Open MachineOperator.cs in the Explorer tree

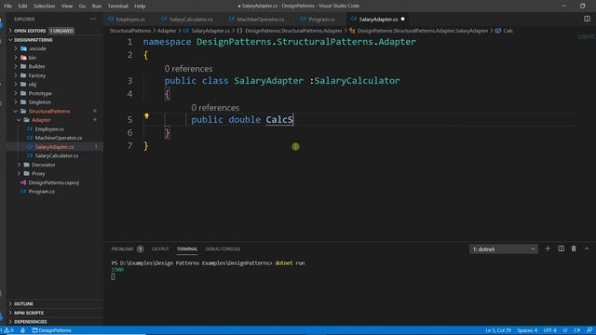(58, 138)
